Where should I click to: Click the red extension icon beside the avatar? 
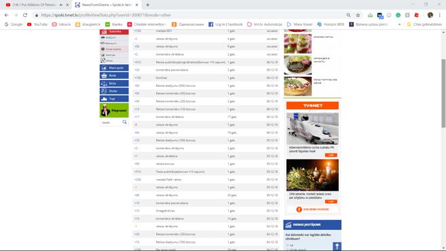[417, 15]
